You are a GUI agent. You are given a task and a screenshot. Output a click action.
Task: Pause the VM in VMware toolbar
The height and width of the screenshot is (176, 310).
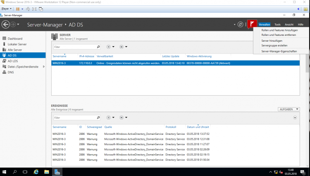[17, 9]
